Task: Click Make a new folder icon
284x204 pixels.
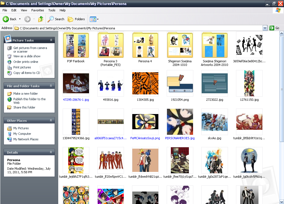Action: coord(9,94)
